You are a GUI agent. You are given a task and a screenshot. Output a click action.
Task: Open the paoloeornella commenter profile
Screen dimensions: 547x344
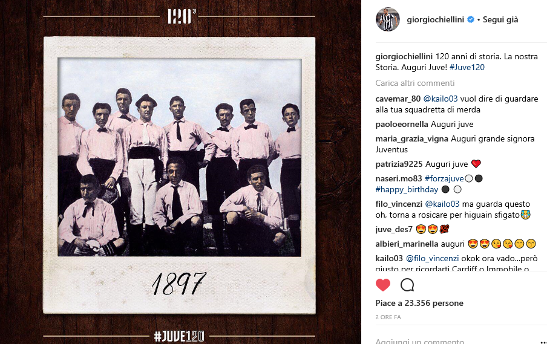[x=402, y=124]
